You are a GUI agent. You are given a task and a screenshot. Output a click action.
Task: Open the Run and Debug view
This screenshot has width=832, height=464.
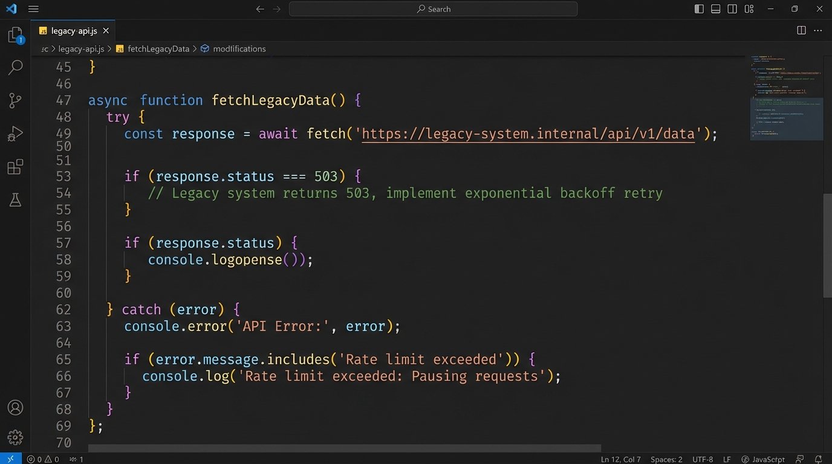tap(15, 134)
